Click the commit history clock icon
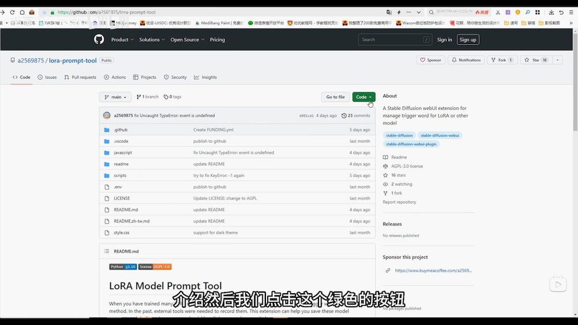The image size is (578, 325). [x=344, y=116]
